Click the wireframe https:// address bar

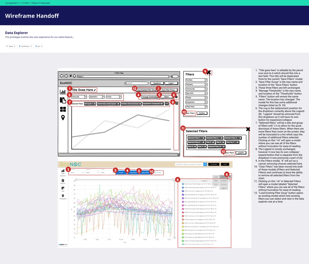[123, 76]
